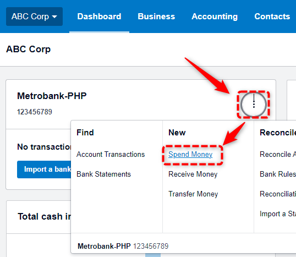The image size is (296, 257).
Task: Open the Dashboard tab
Action: [x=99, y=17]
